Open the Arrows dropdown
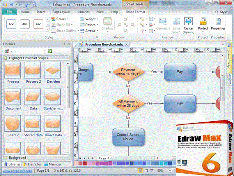 tap(89, 31)
